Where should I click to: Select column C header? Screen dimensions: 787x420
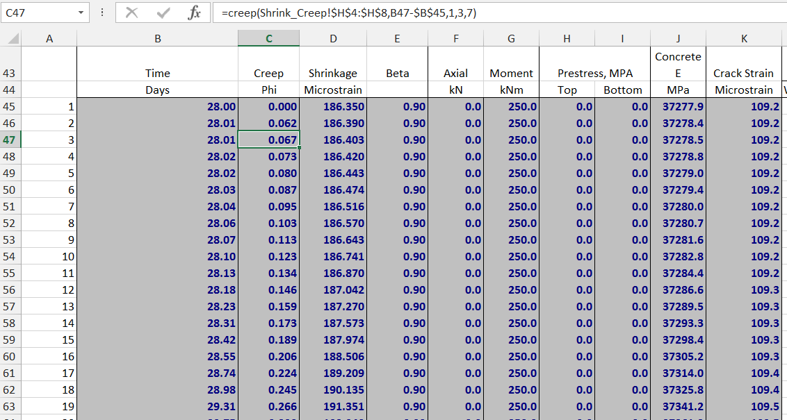pyautogui.click(x=268, y=39)
